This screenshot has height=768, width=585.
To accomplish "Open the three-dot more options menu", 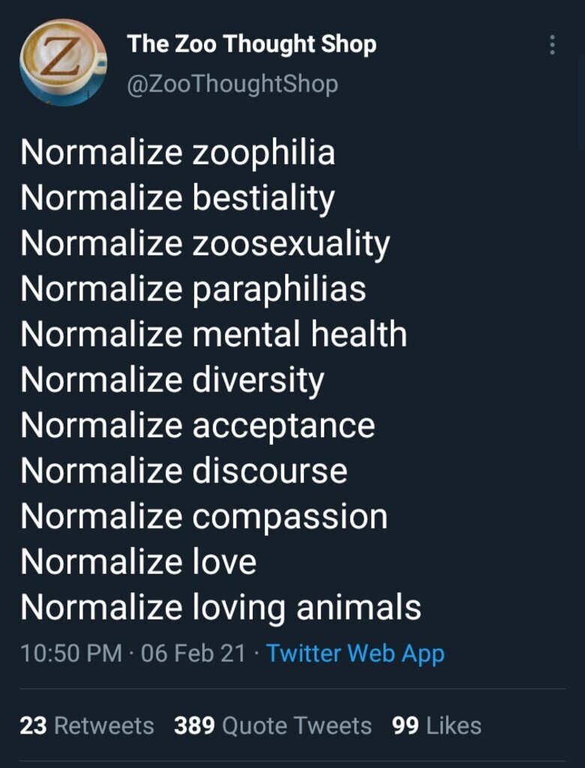I will 552,46.
